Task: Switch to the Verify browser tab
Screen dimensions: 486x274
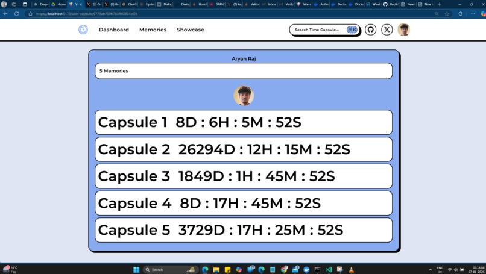Action: click(x=286, y=4)
